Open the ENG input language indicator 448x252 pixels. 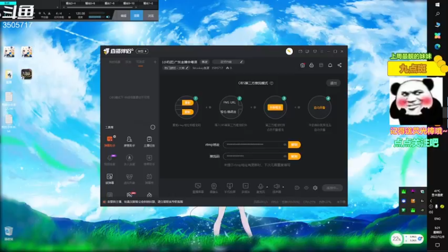tap(437, 218)
